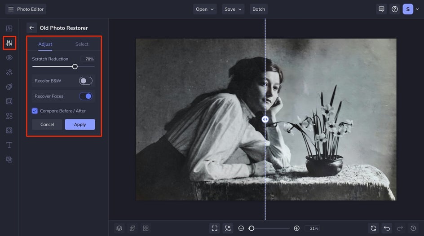The width and height of the screenshot is (424, 236).
Task: Open the Layers panel icon
Action: point(119,228)
